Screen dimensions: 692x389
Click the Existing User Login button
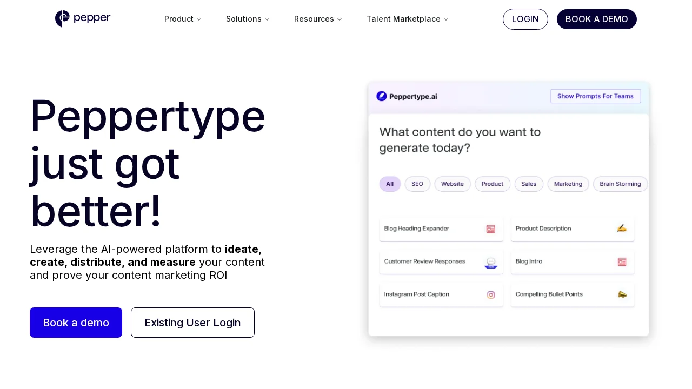(x=192, y=323)
